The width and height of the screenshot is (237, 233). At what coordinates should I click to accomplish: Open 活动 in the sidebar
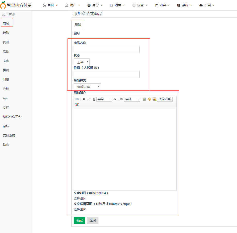(6, 51)
